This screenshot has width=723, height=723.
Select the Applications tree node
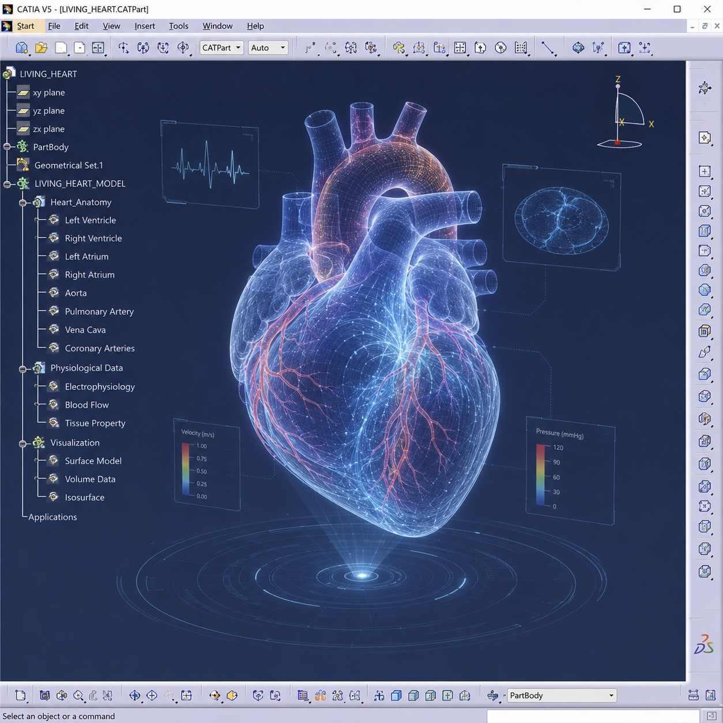pyautogui.click(x=52, y=517)
